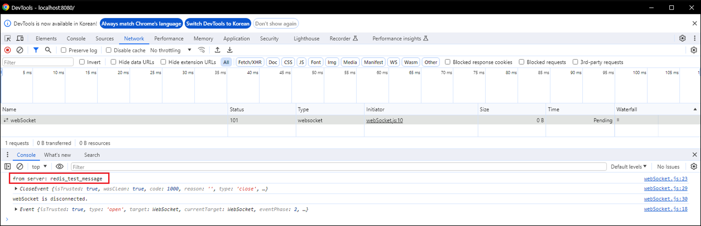Check Blocked response cookies
The height and width of the screenshot is (226, 701).
point(448,62)
